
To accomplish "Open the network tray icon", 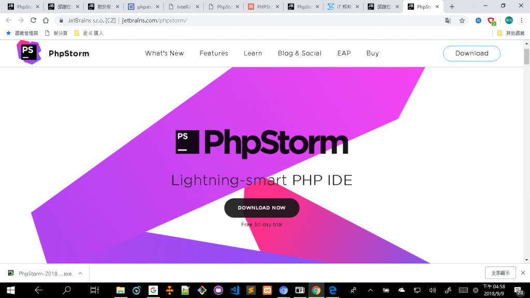I will click(417, 290).
